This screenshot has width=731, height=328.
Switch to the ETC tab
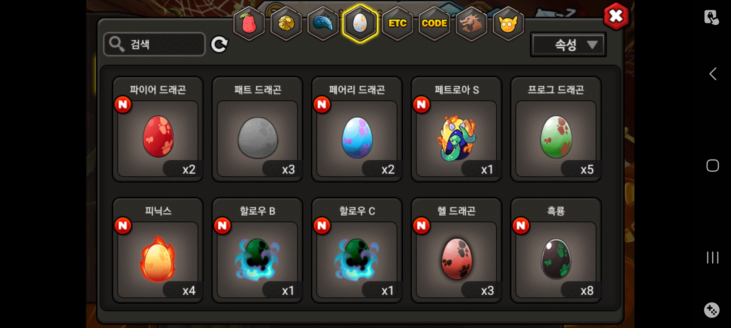(x=397, y=23)
